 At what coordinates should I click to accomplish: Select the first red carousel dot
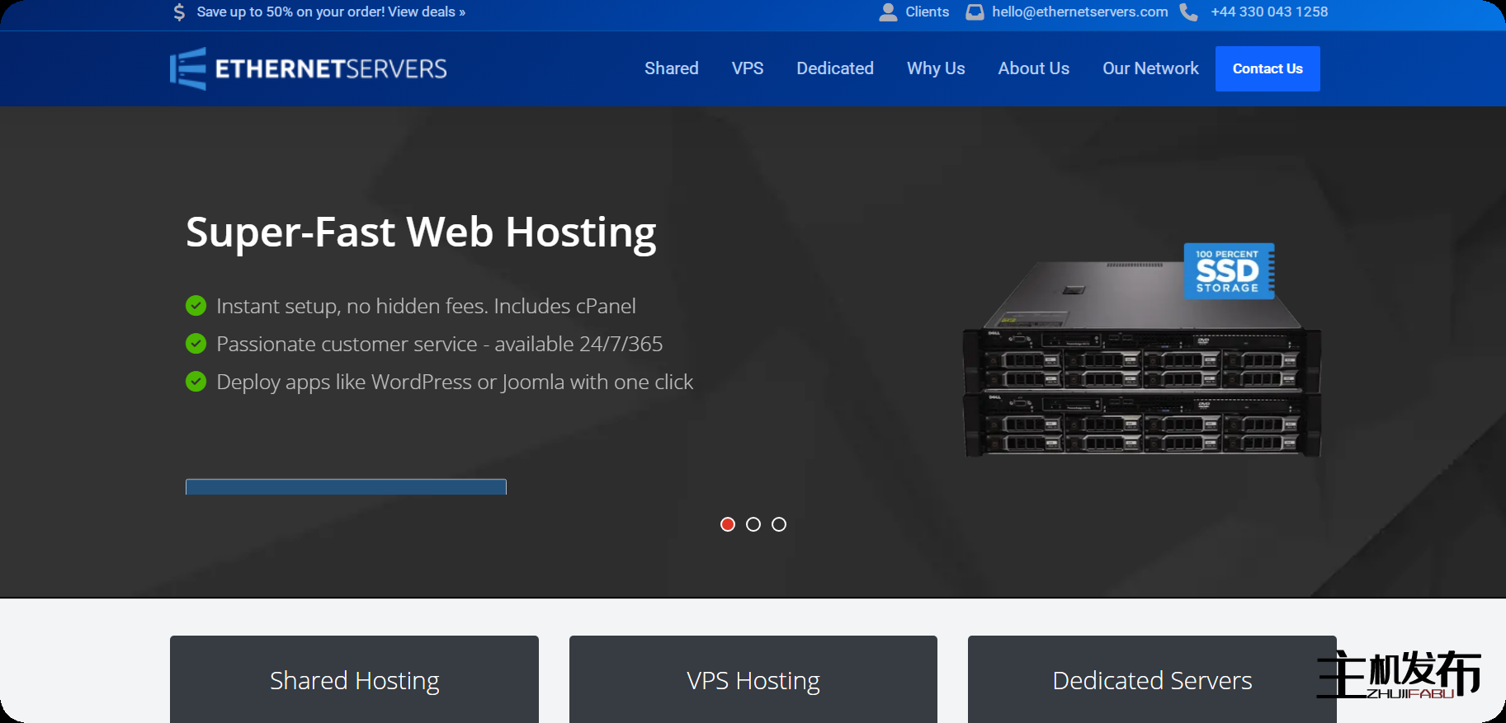[728, 524]
